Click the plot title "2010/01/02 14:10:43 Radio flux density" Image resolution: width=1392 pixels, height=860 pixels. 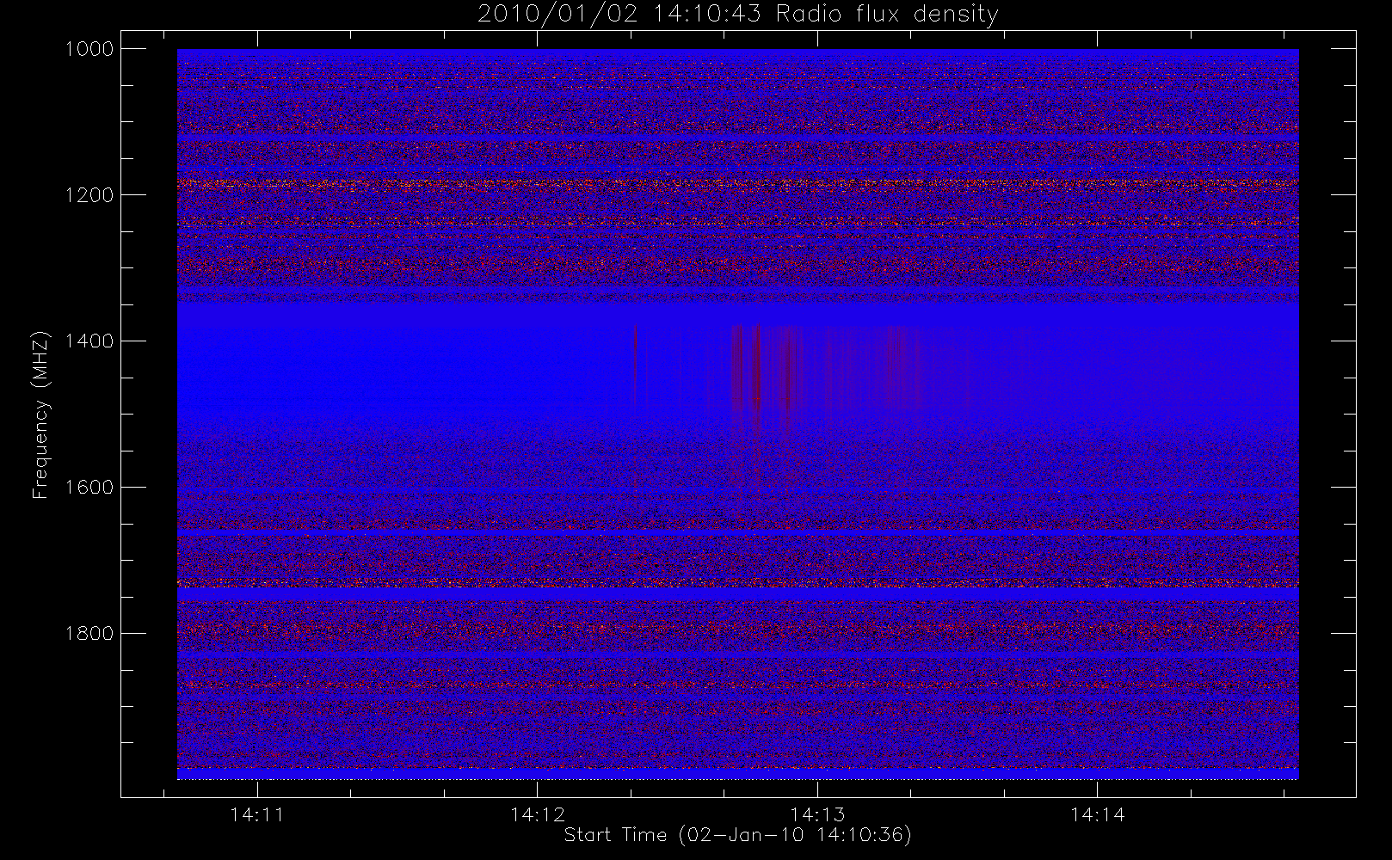[x=737, y=15]
